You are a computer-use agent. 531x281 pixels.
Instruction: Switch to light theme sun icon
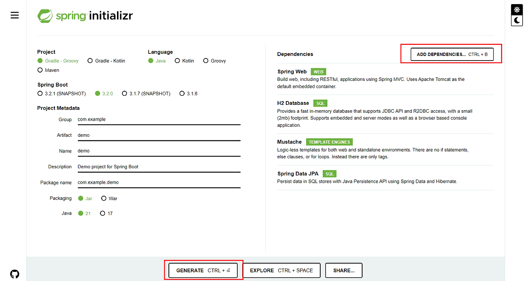(516, 10)
